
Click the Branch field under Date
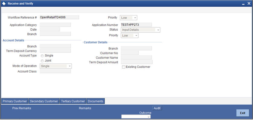(x=55, y=34)
